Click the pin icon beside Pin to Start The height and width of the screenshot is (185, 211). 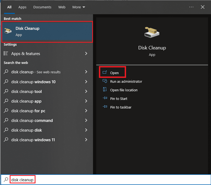(105, 98)
